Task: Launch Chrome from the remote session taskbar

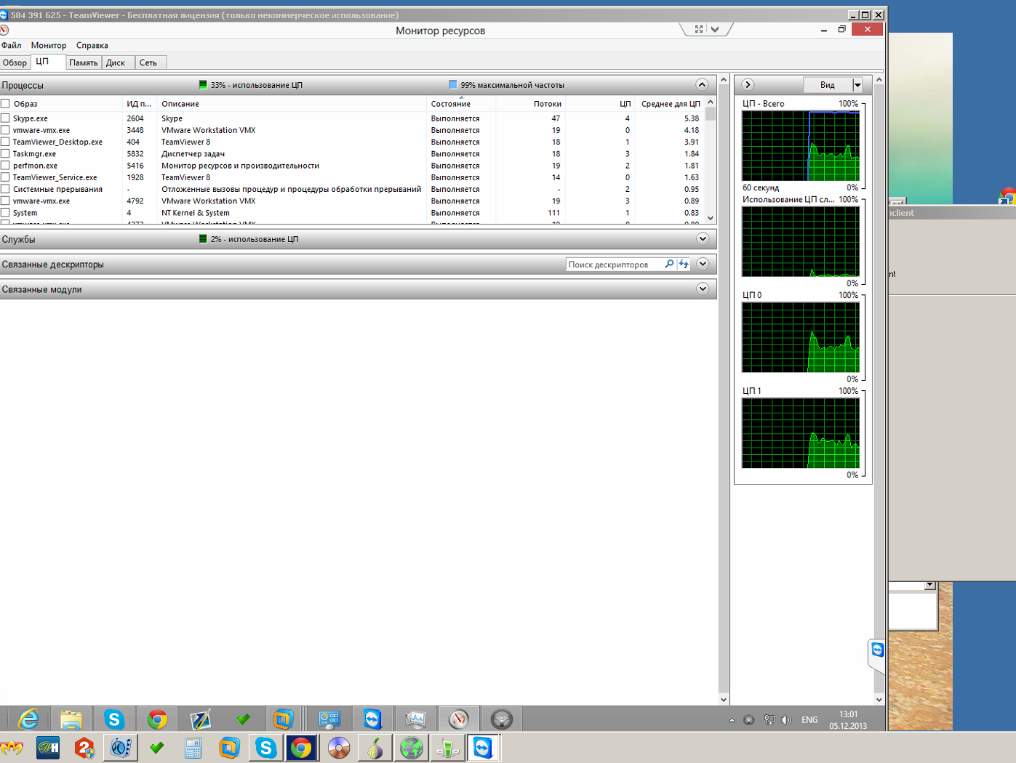Action: click(x=157, y=719)
